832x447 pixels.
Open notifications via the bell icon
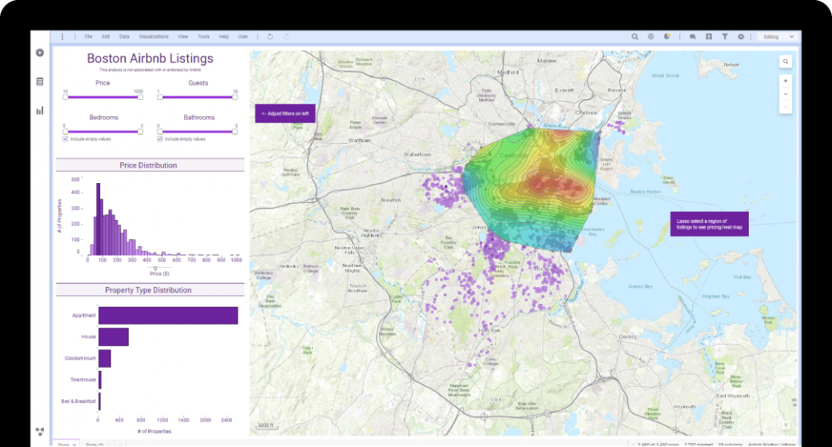pos(667,37)
